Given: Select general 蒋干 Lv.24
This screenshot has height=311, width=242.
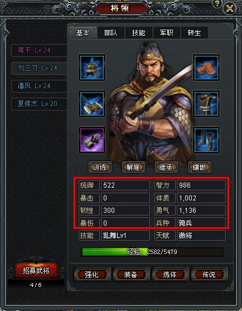Looking at the screenshot, I should [x=39, y=50].
